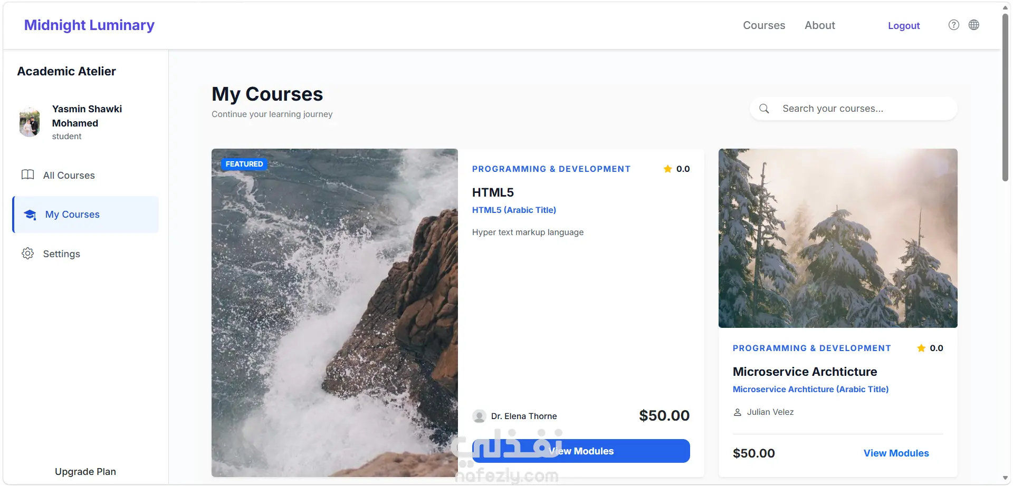This screenshot has width=1013, height=486.
Task: Click Yasmin Shawki's profile avatar
Action: coord(30,122)
